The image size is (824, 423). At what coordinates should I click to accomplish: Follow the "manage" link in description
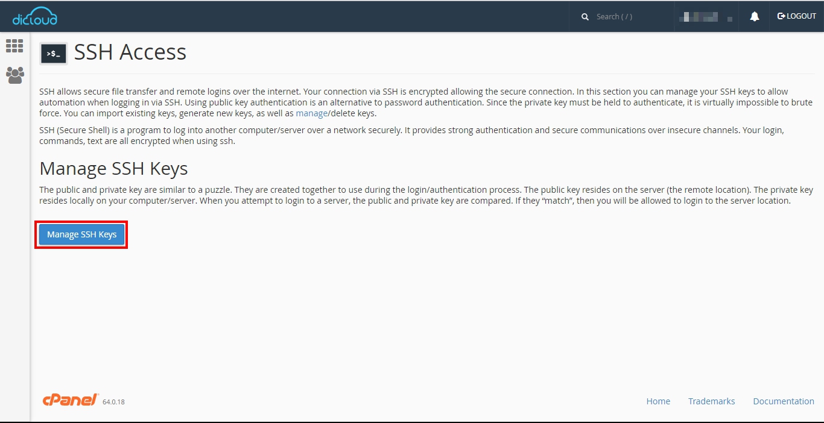[311, 113]
